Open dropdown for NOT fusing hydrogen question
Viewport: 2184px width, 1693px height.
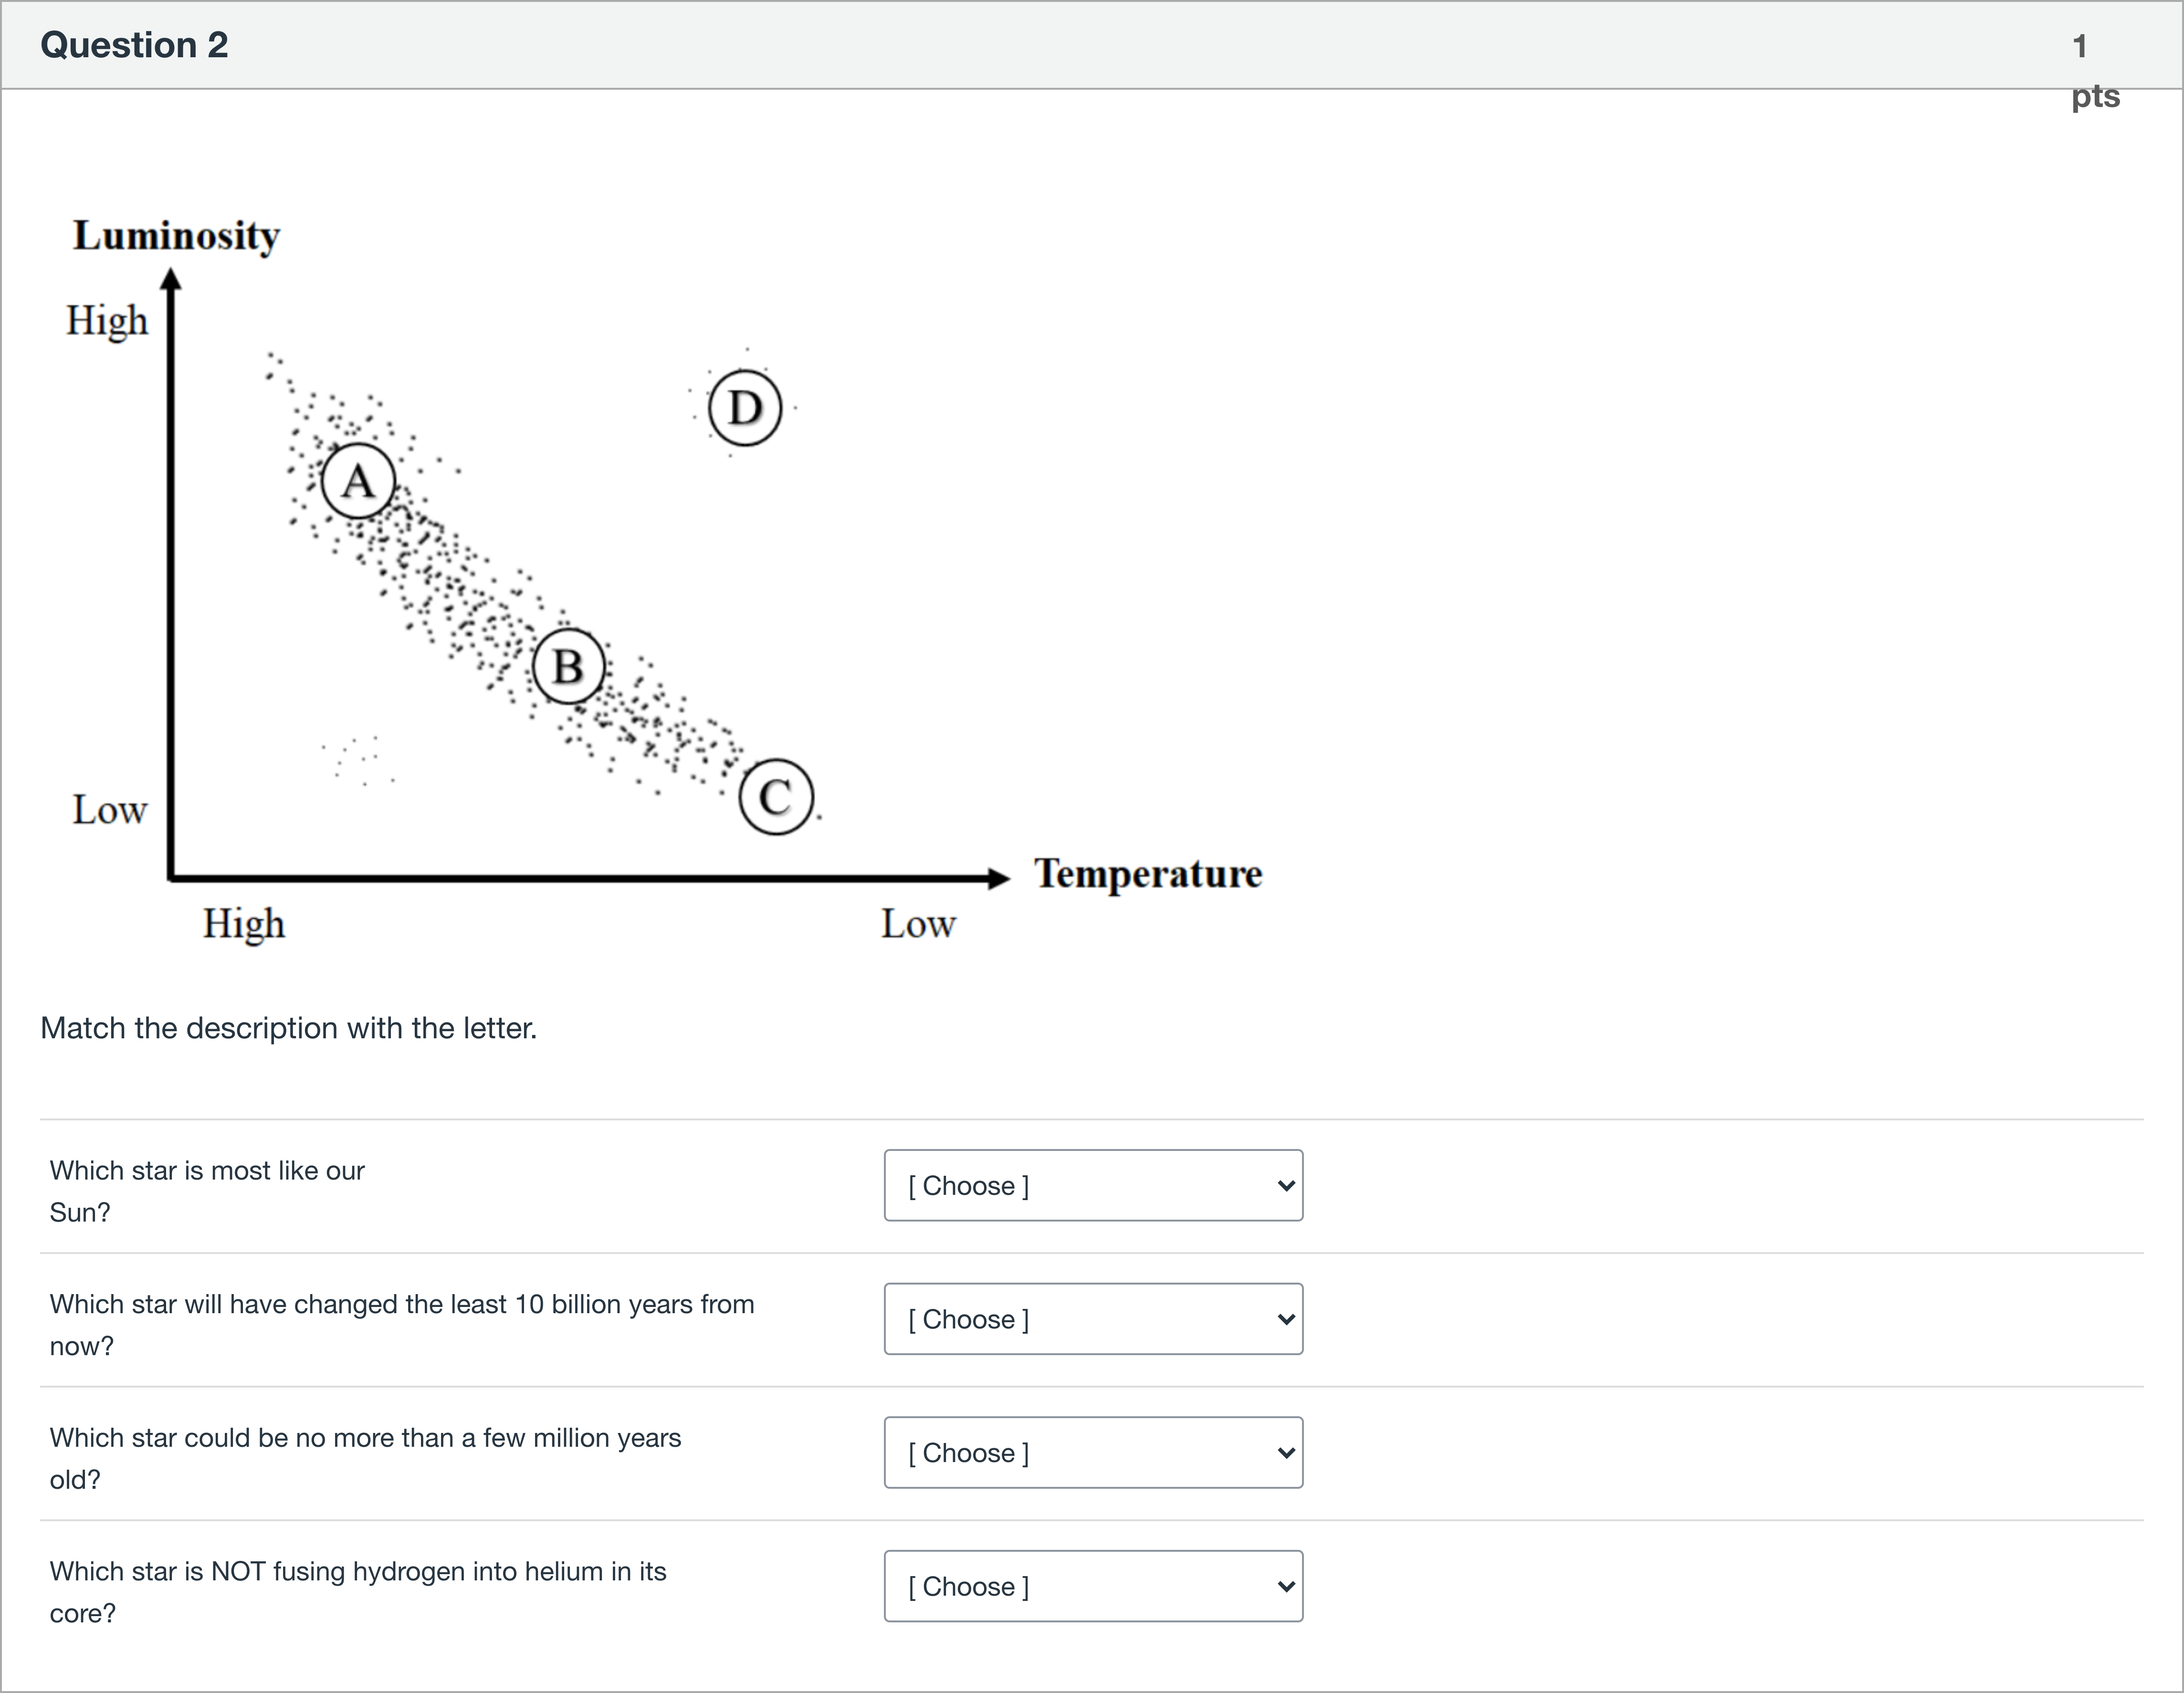[x=1092, y=1586]
